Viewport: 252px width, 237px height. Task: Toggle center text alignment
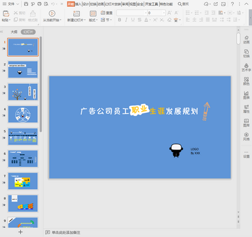click(x=195, y=20)
